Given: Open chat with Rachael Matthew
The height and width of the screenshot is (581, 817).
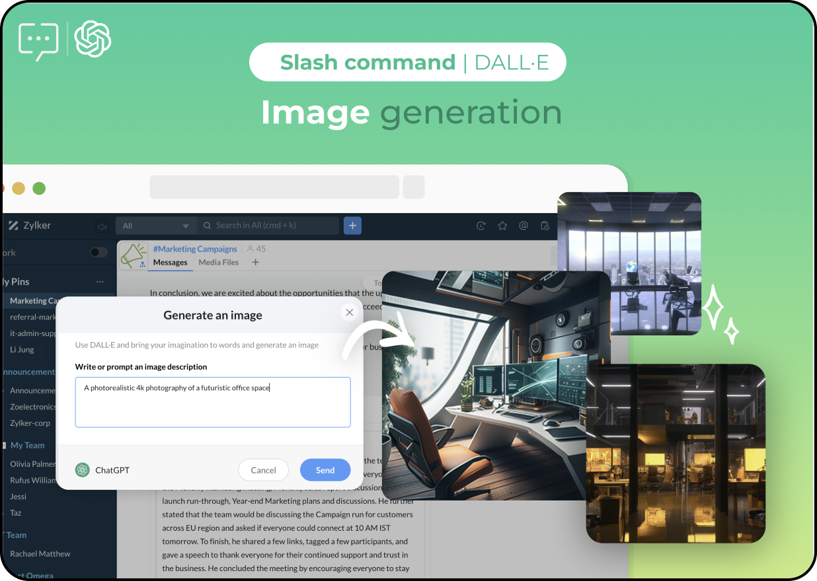Looking at the screenshot, I should point(40,554).
